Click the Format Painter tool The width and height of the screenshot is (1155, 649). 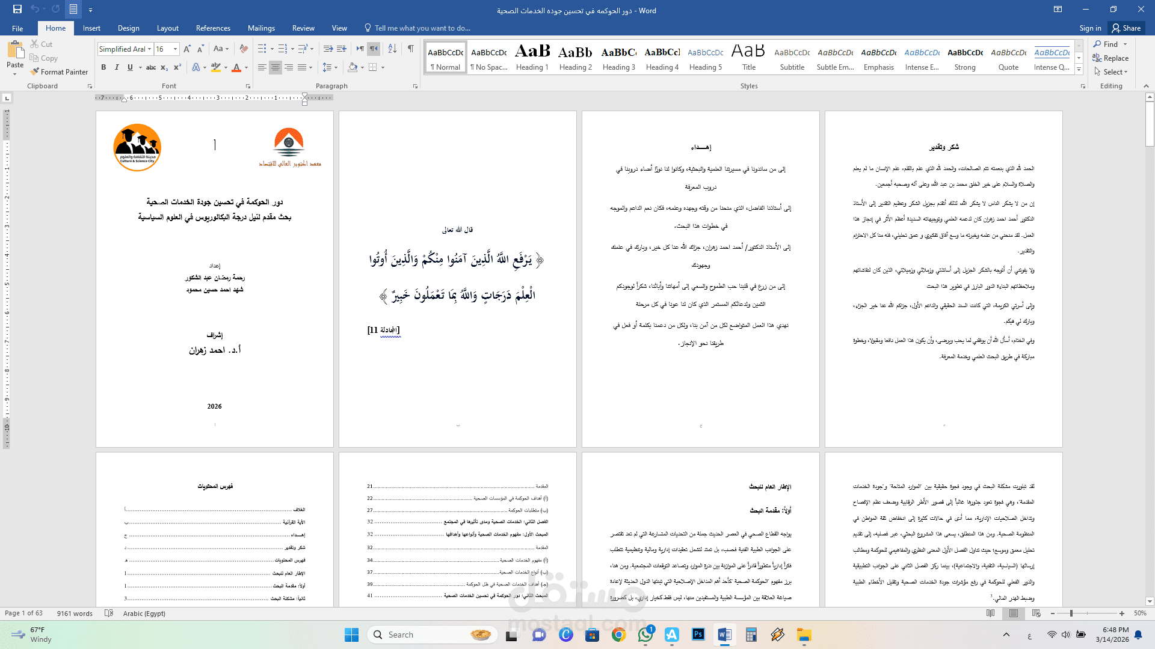[59, 72]
